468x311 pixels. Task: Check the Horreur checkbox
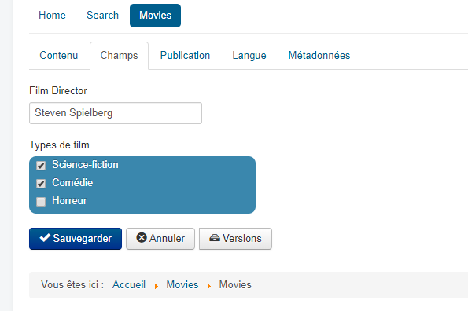point(41,202)
